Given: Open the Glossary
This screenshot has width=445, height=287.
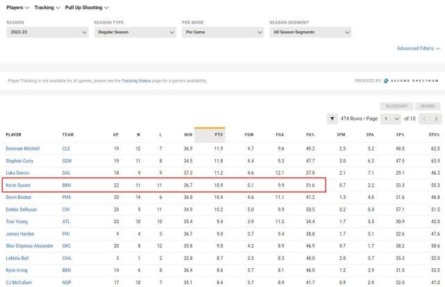Looking at the screenshot, I should pyautogui.click(x=396, y=106).
